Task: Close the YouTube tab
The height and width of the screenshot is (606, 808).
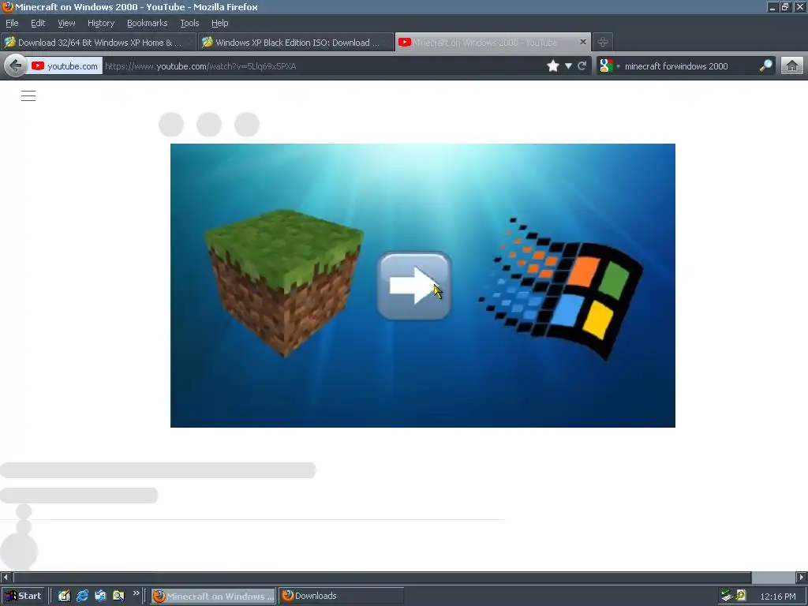Action: tap(583, 42)
